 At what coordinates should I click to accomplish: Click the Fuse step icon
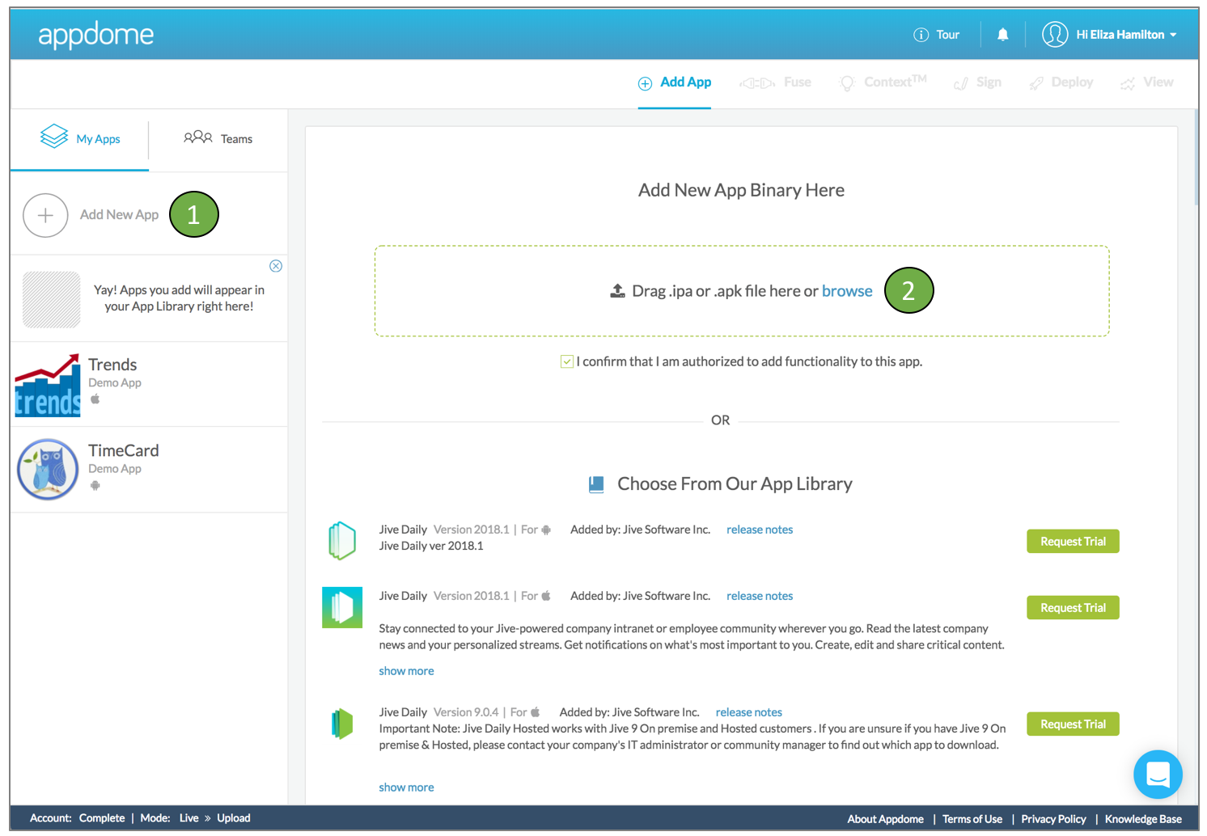(757, 83)
